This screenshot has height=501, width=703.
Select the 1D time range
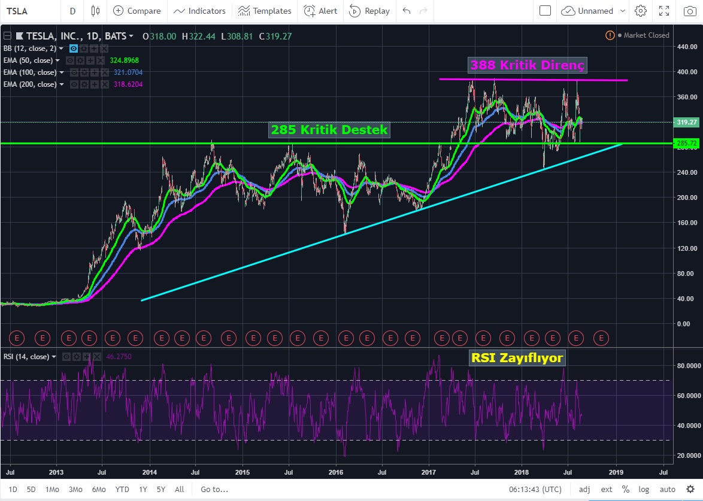click(x=13, y=490)
